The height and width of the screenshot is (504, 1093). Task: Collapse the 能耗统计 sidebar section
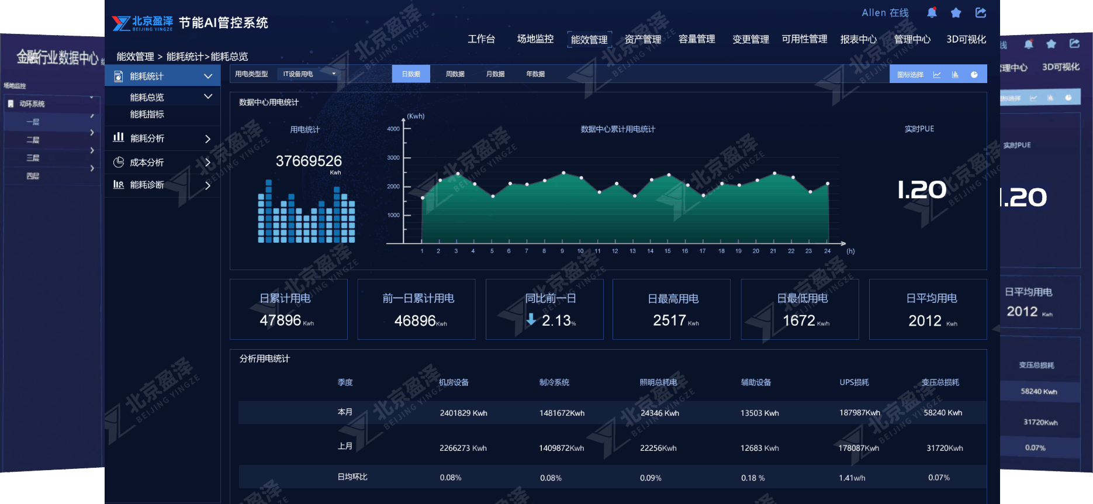pyautogui.click(x=207, y=76)
